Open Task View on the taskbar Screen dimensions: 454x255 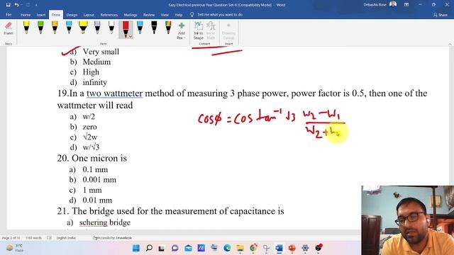coord(162,248)
